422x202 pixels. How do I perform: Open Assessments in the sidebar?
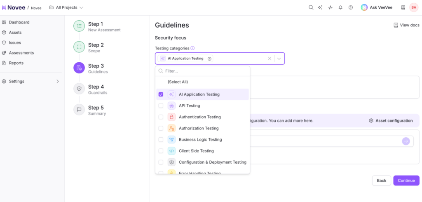click(x=21, y=53)
